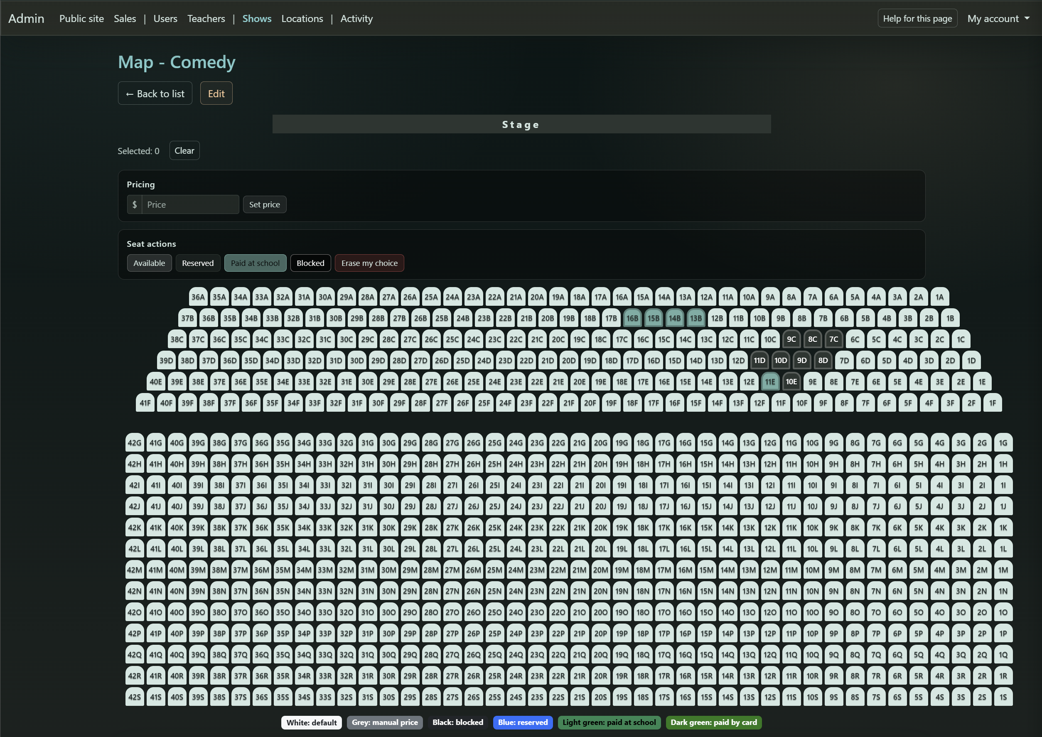The width and height of the screenshot is (1042, 737).
Task: Click inside the Price input field
Action: coord(191,204)
